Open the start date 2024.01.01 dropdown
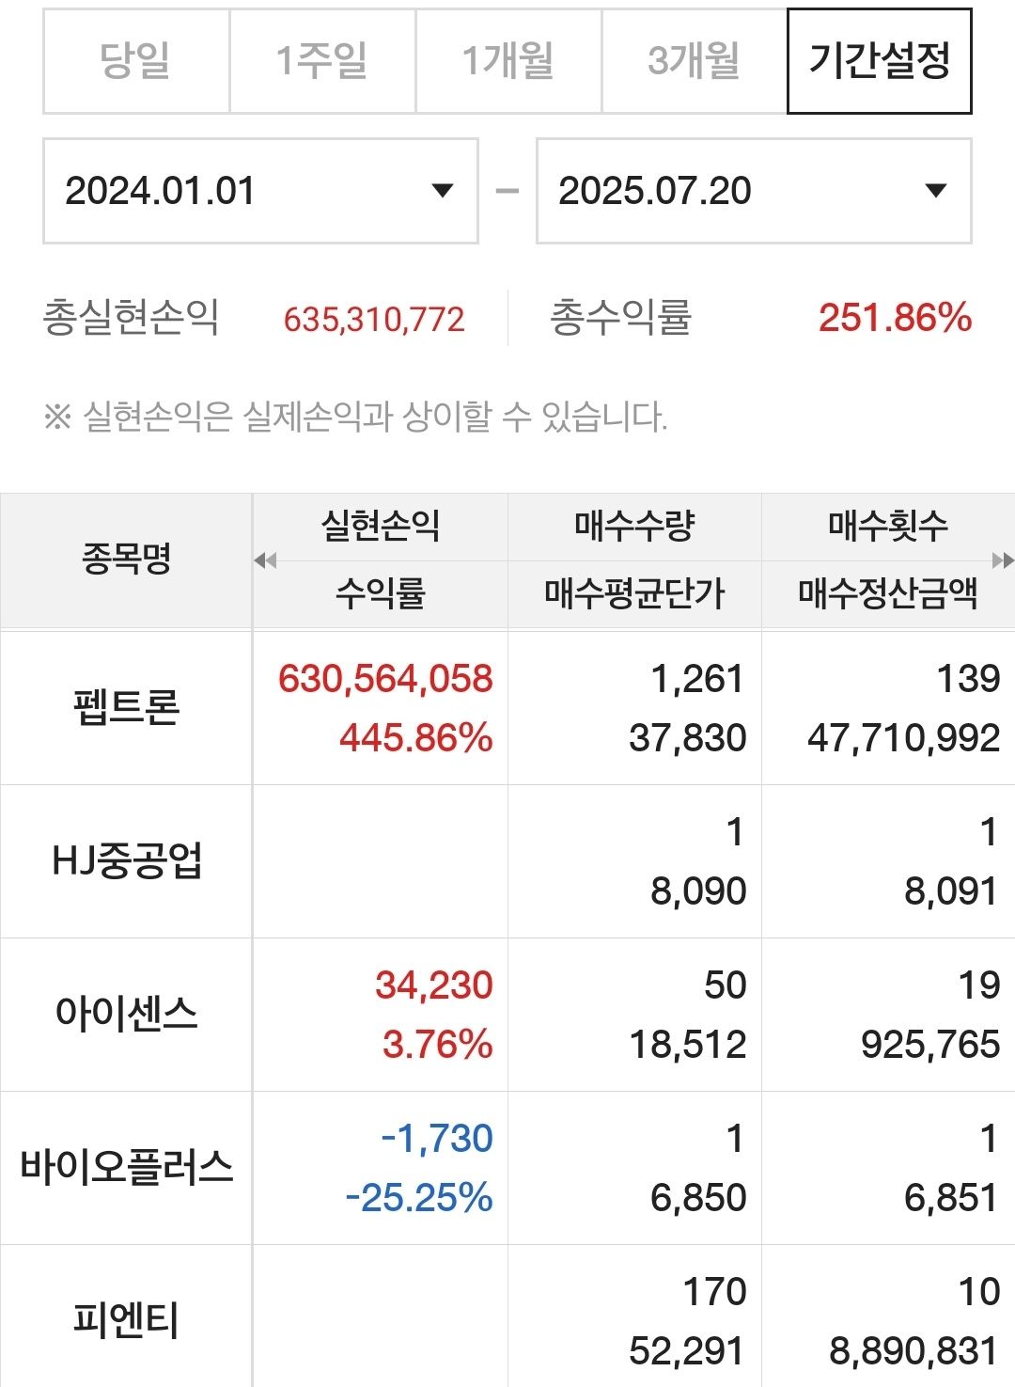This screenshot has width=1015, height=1387. 260,191
